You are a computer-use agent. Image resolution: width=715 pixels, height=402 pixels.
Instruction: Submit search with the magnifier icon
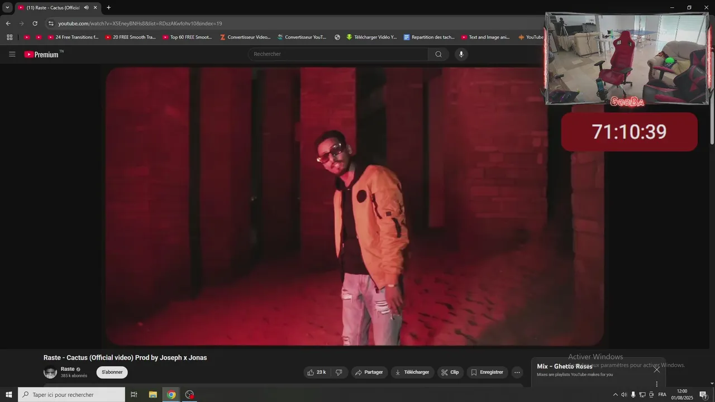click(438, 54)
